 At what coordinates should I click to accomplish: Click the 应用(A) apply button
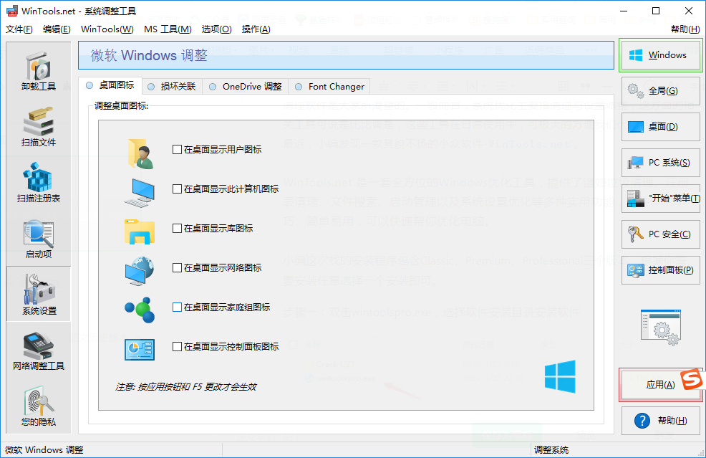coord(660,384)
